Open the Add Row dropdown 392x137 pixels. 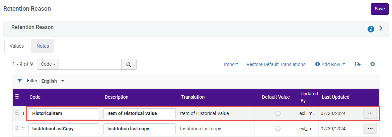coord(330,64)
